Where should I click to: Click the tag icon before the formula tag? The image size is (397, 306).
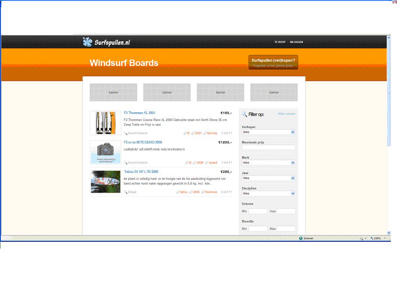[x=205, y=133]
